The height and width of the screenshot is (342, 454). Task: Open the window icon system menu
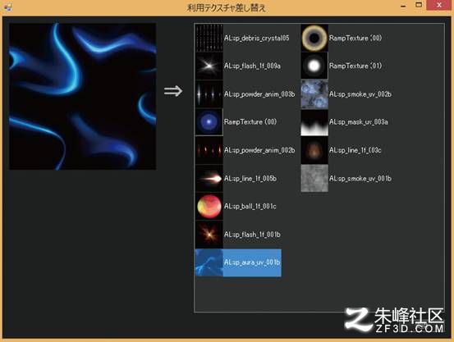tap(7, 7)
